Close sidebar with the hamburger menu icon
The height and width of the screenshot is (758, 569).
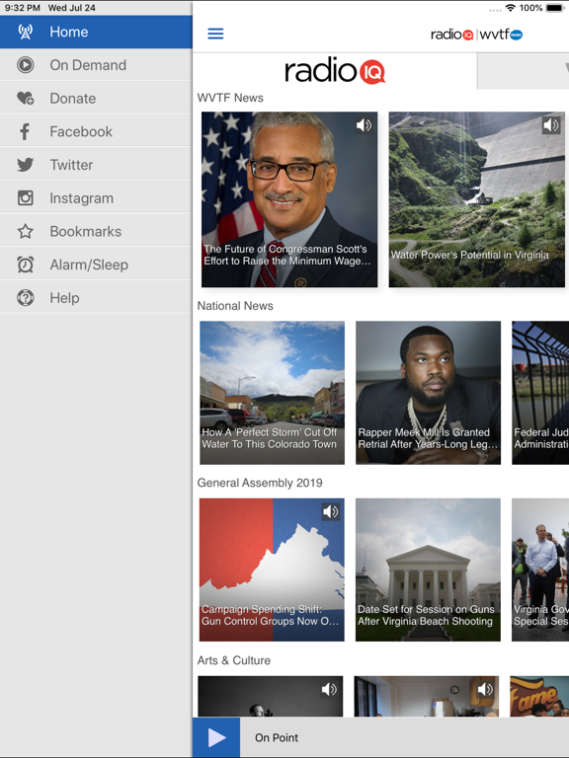pos(215,34)
